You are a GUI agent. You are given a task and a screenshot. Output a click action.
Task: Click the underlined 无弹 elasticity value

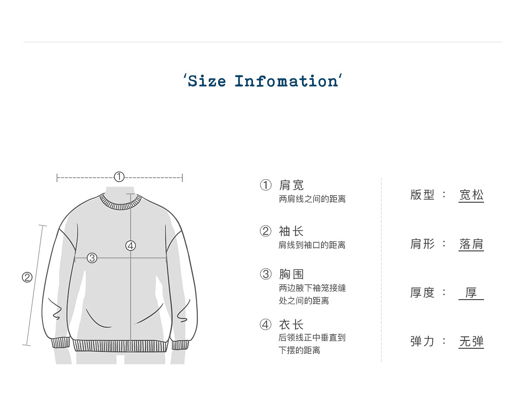click(471, 342)
